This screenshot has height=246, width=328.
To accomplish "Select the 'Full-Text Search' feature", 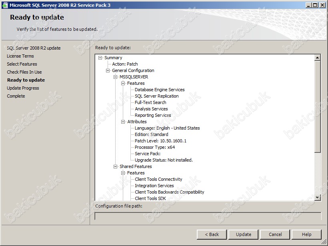I will click(150, 102).
